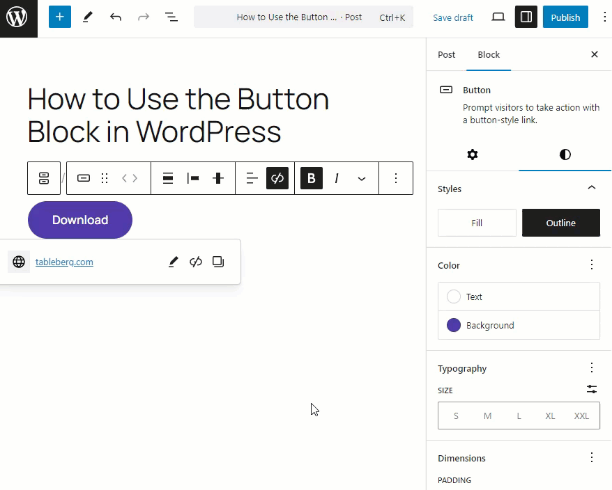Switch to the Post tab
Viewport: 612px width, 490px height.
point(447,54)
